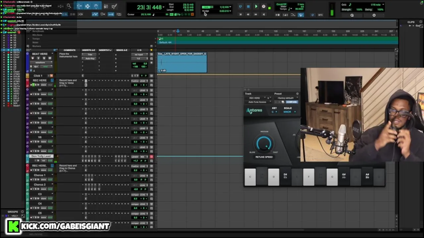Mute the BEAT HERE track
The height and width of the screenshot is (238, 424).
pos(50,58)
